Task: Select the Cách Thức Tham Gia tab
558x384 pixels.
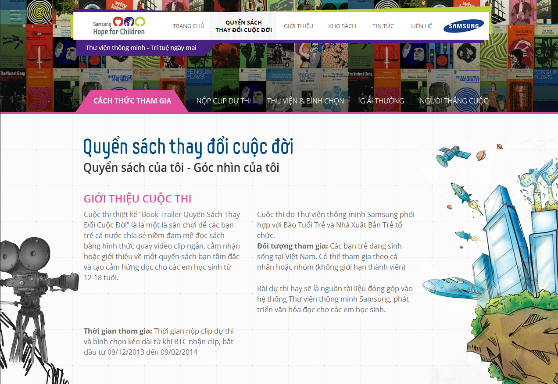Action: (132, 101)
